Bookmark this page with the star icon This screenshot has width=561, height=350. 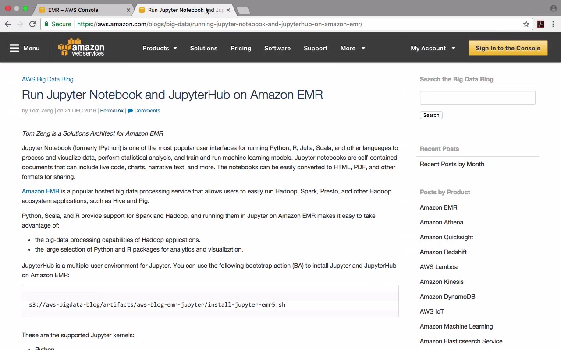(526, 24)
